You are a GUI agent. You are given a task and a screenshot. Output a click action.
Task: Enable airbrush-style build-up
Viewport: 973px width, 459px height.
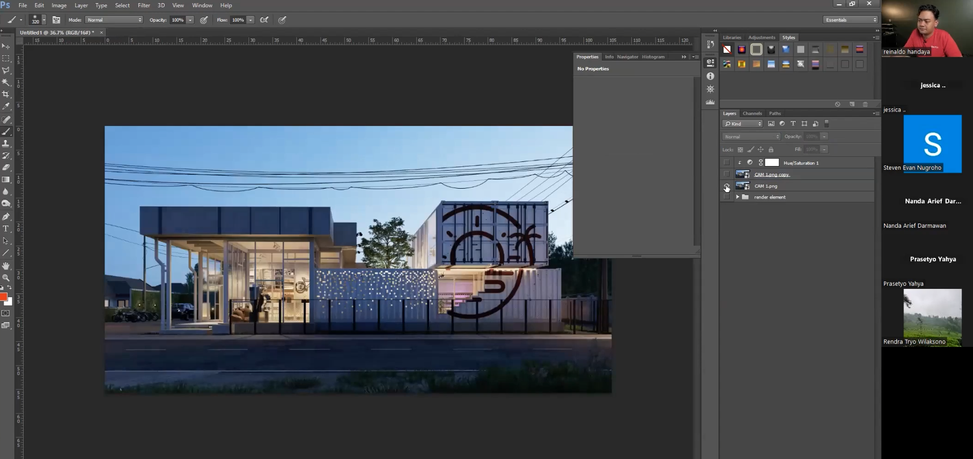click(x=264, y=20)
